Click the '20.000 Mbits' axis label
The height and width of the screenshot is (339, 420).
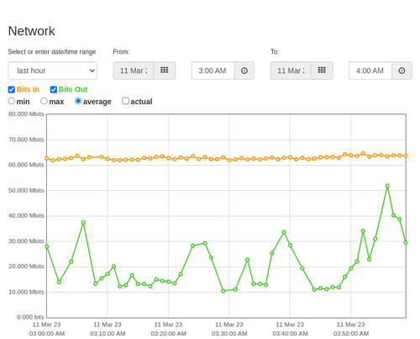coord(26,267)
